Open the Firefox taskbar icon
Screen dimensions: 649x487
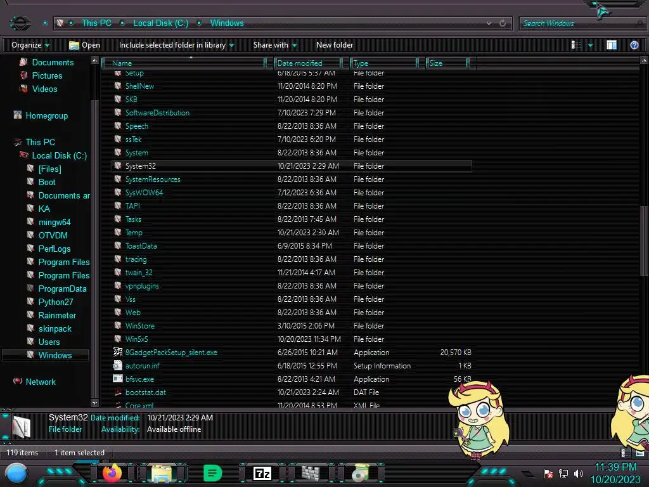pos(112,473)
